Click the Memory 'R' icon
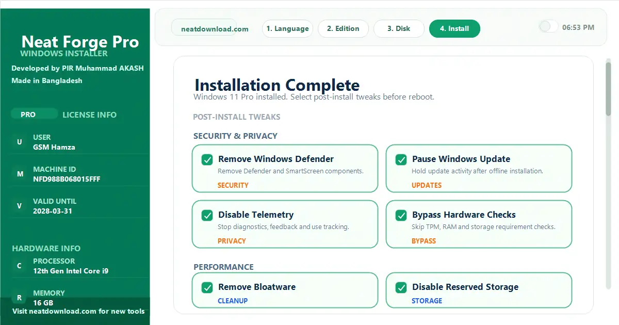619x325 pixels. [20, 298]
